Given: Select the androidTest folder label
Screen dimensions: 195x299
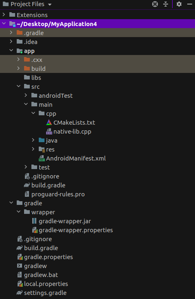Looking at the screenshot, I should click(55, 95).
